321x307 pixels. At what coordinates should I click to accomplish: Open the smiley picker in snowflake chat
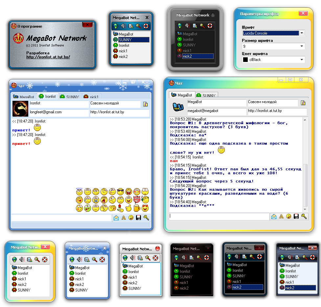[131, 217]
